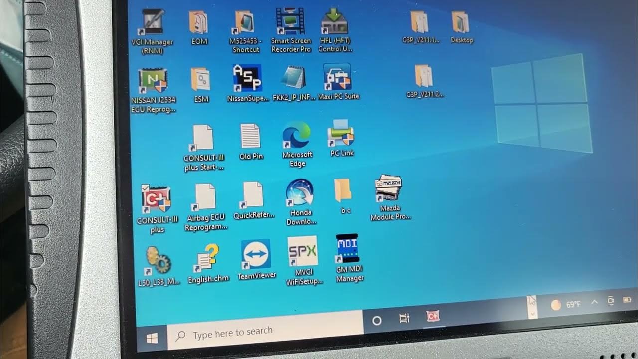The width and height of the screenshot is (638, 359).
Task: Click the battery status tray icon
Action: tap(627, 300)
